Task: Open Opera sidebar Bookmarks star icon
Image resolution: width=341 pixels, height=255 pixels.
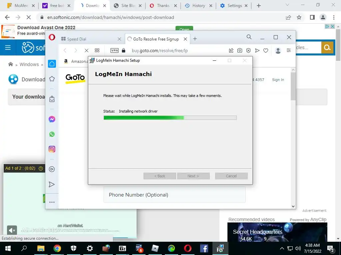Action: (x=52, y=79)
